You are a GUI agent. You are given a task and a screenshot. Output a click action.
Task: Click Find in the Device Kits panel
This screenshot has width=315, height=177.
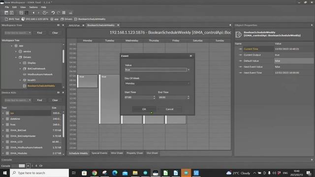[39, 100]
